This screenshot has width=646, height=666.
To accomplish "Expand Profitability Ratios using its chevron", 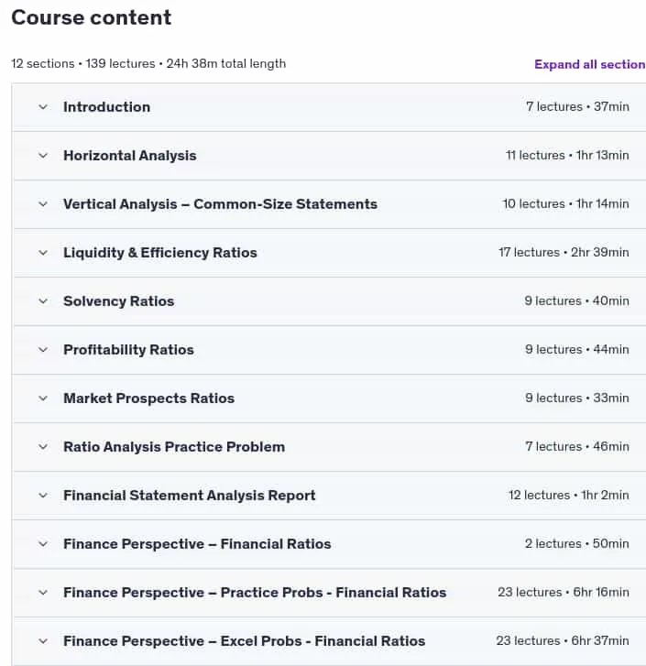I will pos(43,350).
